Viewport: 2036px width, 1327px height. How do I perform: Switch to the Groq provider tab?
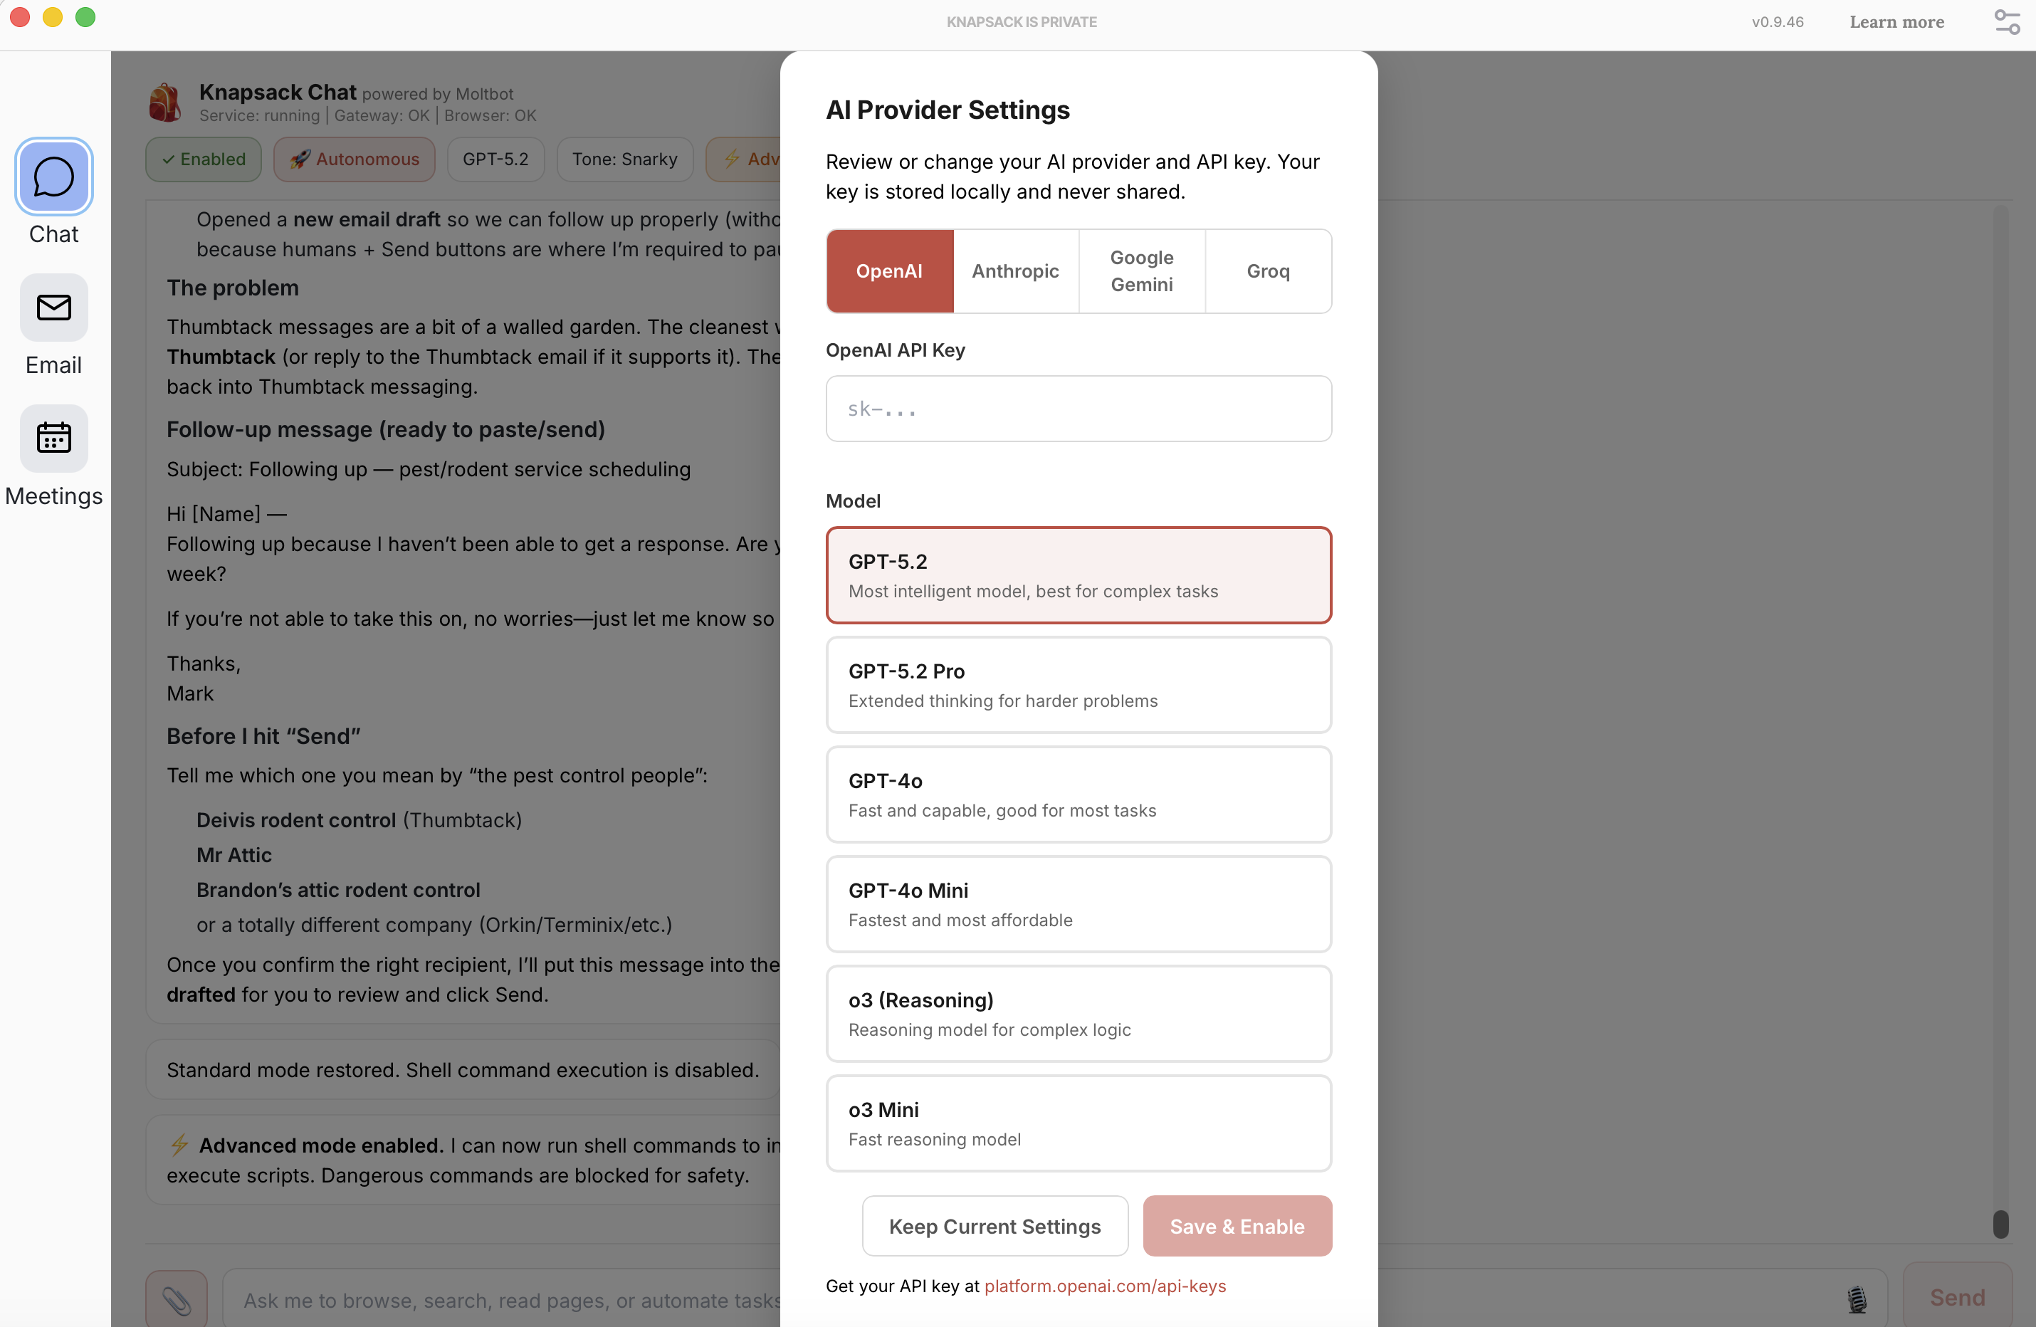1268,271
